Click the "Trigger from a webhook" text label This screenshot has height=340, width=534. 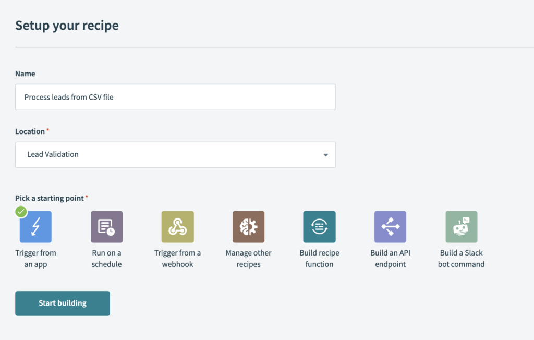(177, 259)
